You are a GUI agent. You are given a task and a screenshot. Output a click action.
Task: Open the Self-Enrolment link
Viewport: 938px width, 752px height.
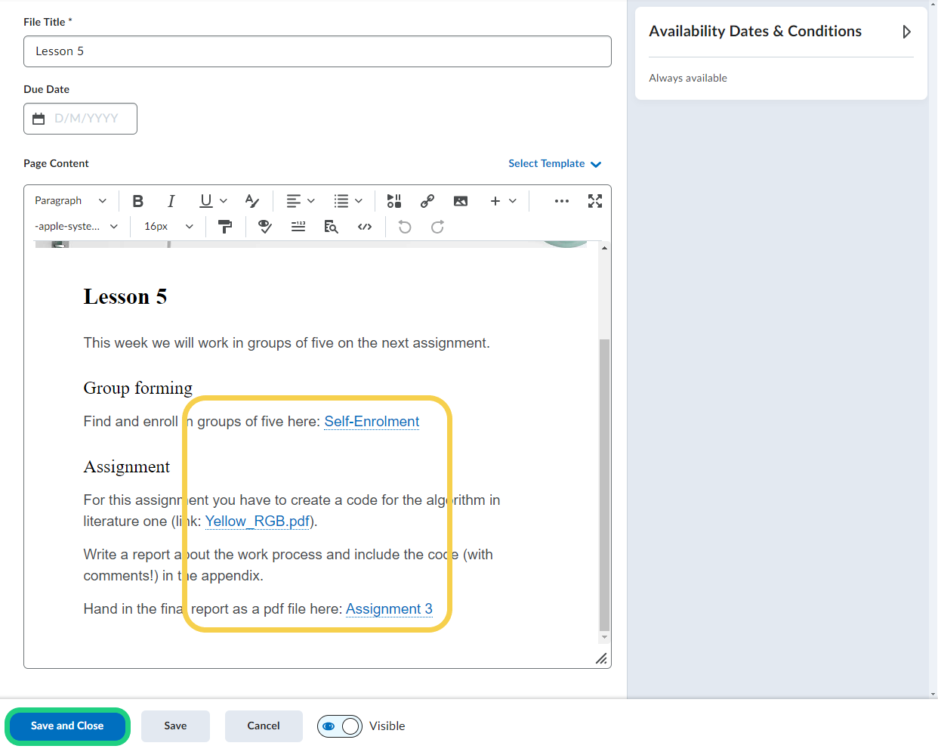click(x=372, y=422)
